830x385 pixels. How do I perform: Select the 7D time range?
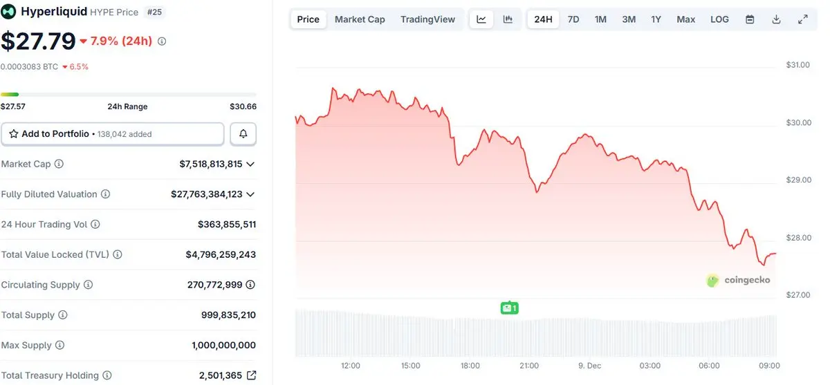pyautogui.click(x=573, y=19)
